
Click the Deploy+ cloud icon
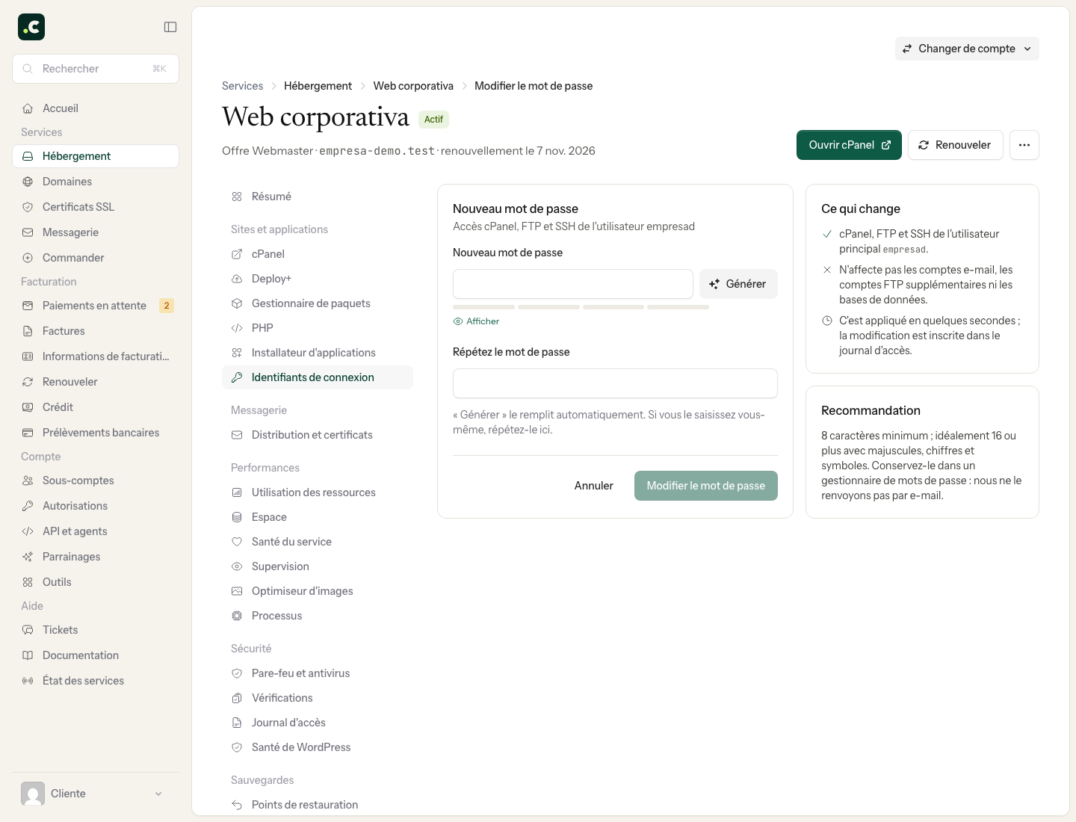(x=237, y=279)
